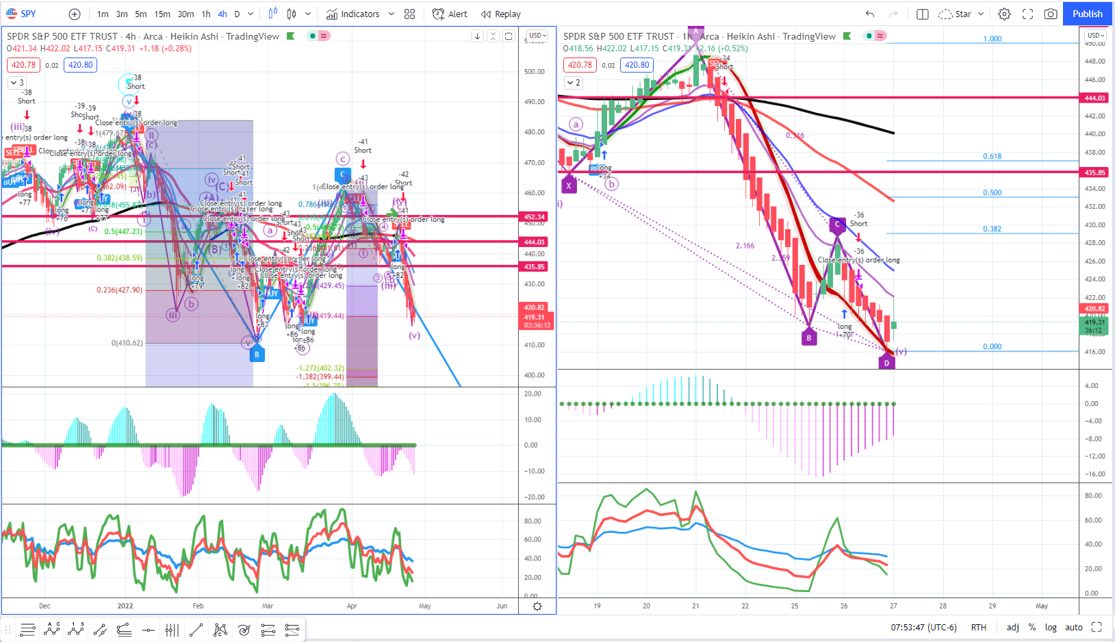Click the redo arrow icon

click(893, 14)
